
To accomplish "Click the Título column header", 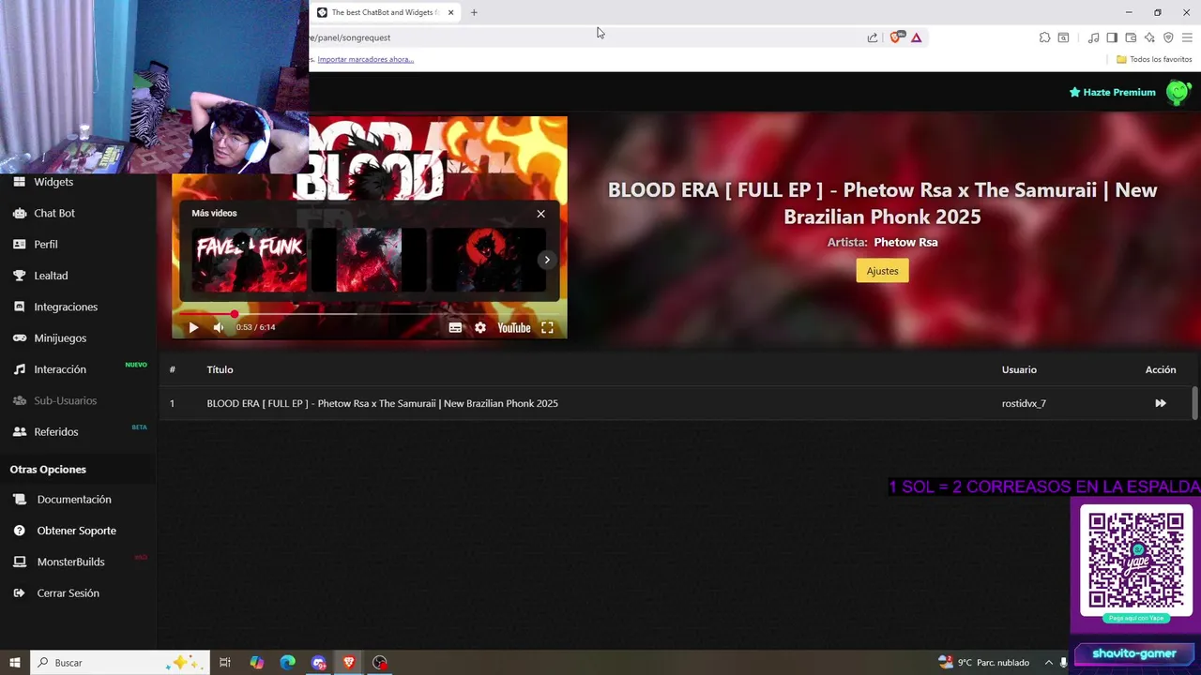I will point(220,369).
